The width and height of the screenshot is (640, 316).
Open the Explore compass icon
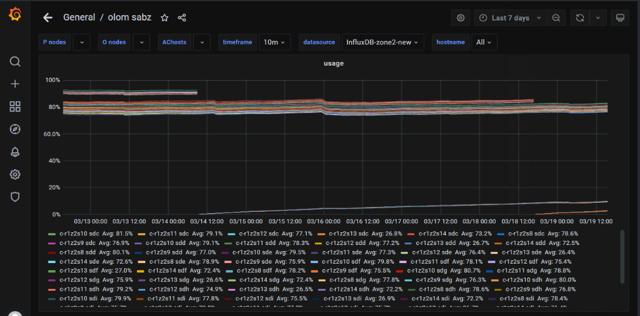[x=15, y=129]
